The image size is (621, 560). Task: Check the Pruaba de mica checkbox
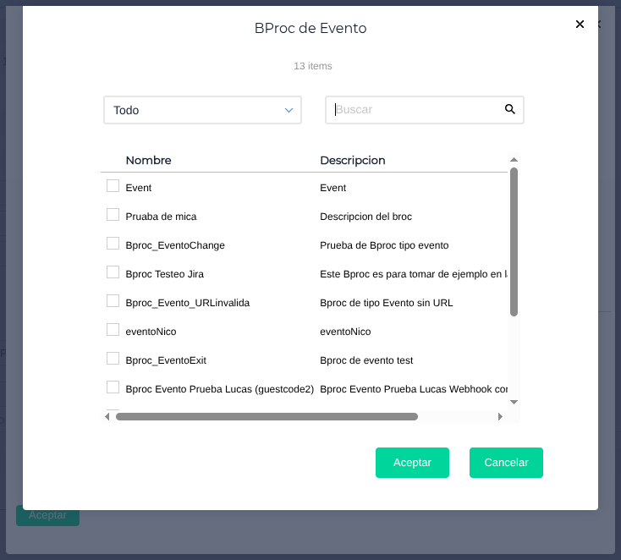tap(113, 215)
